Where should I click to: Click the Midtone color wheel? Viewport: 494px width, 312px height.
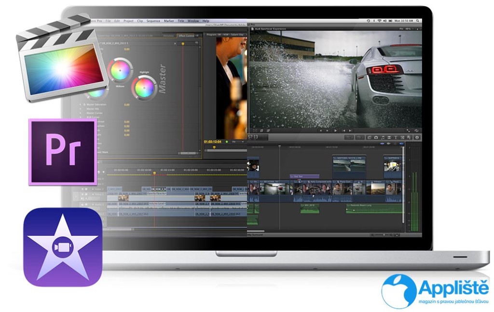[120, 70]
